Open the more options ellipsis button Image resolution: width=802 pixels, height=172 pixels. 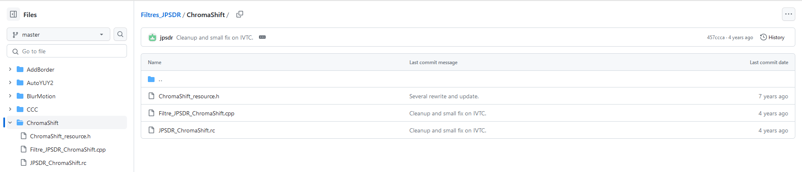click(788, 14)
